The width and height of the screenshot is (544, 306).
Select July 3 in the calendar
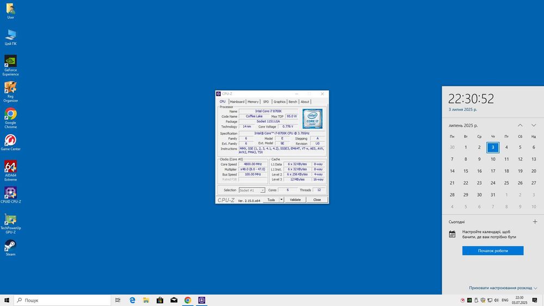493,147
